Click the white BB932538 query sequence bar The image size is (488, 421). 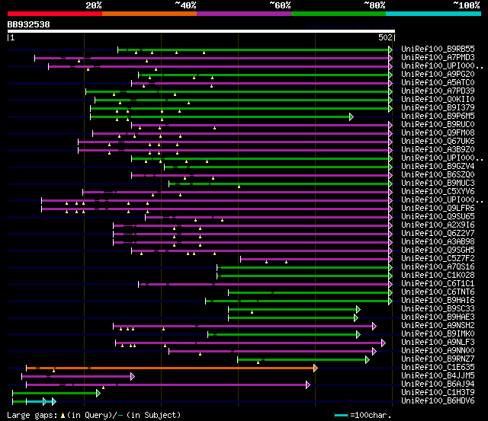pyautogui.click(x=201, y=31)
